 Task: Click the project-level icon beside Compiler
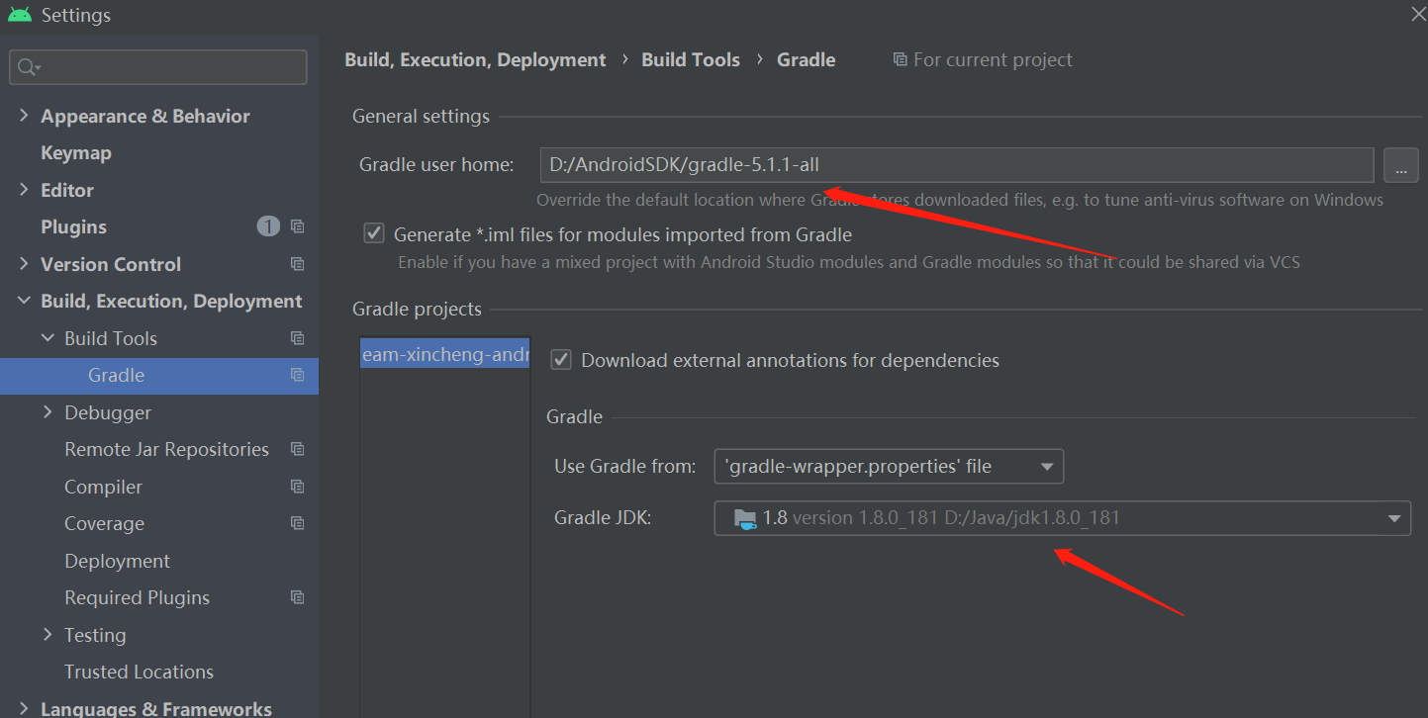[297, 487]
